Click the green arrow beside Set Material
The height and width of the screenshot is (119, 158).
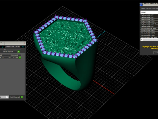coord(22,97)
